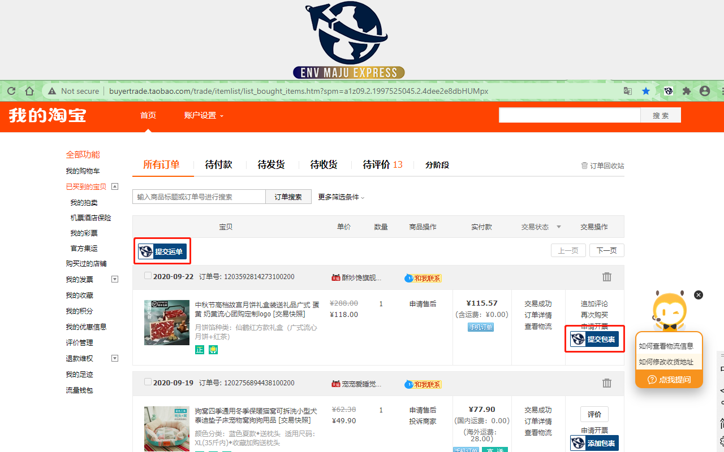Open the Not secure site info warning

73,91
